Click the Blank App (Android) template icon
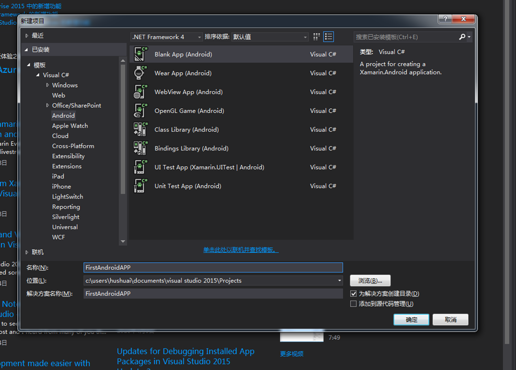Viewport: 516px width, 370px height. point(140,54)
